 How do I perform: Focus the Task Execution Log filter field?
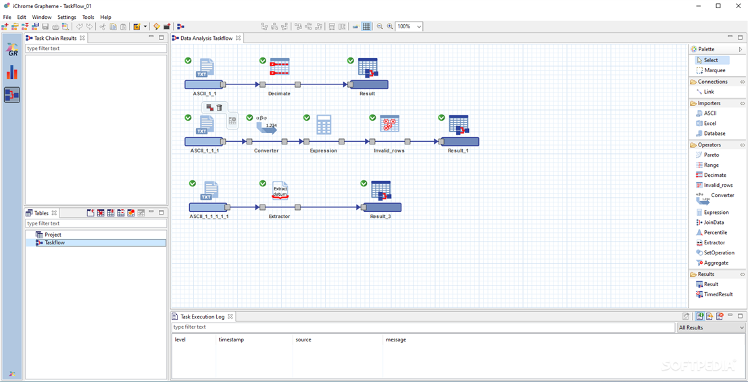click(422, 327)
